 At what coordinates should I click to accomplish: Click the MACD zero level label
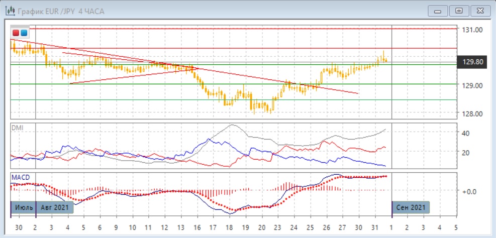pyautogui.click(x=469, y=191)
